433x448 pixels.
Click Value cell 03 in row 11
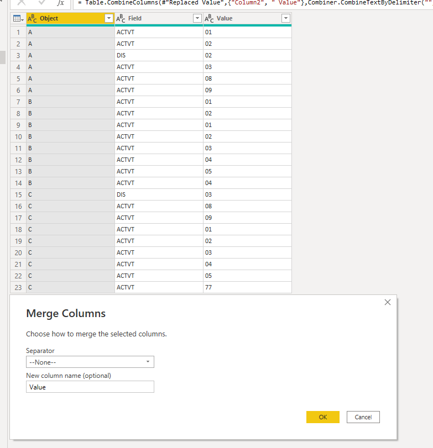pyautogui.click(x=247, y=148)
